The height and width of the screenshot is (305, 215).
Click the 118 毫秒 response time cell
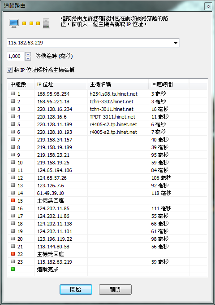pos(161,193)
